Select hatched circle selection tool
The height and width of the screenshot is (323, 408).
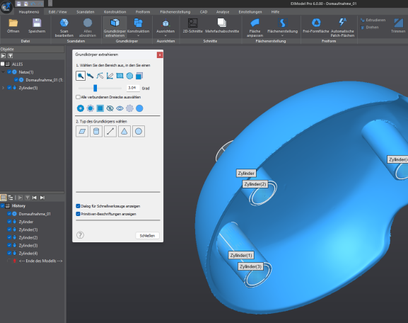(129, 76)
